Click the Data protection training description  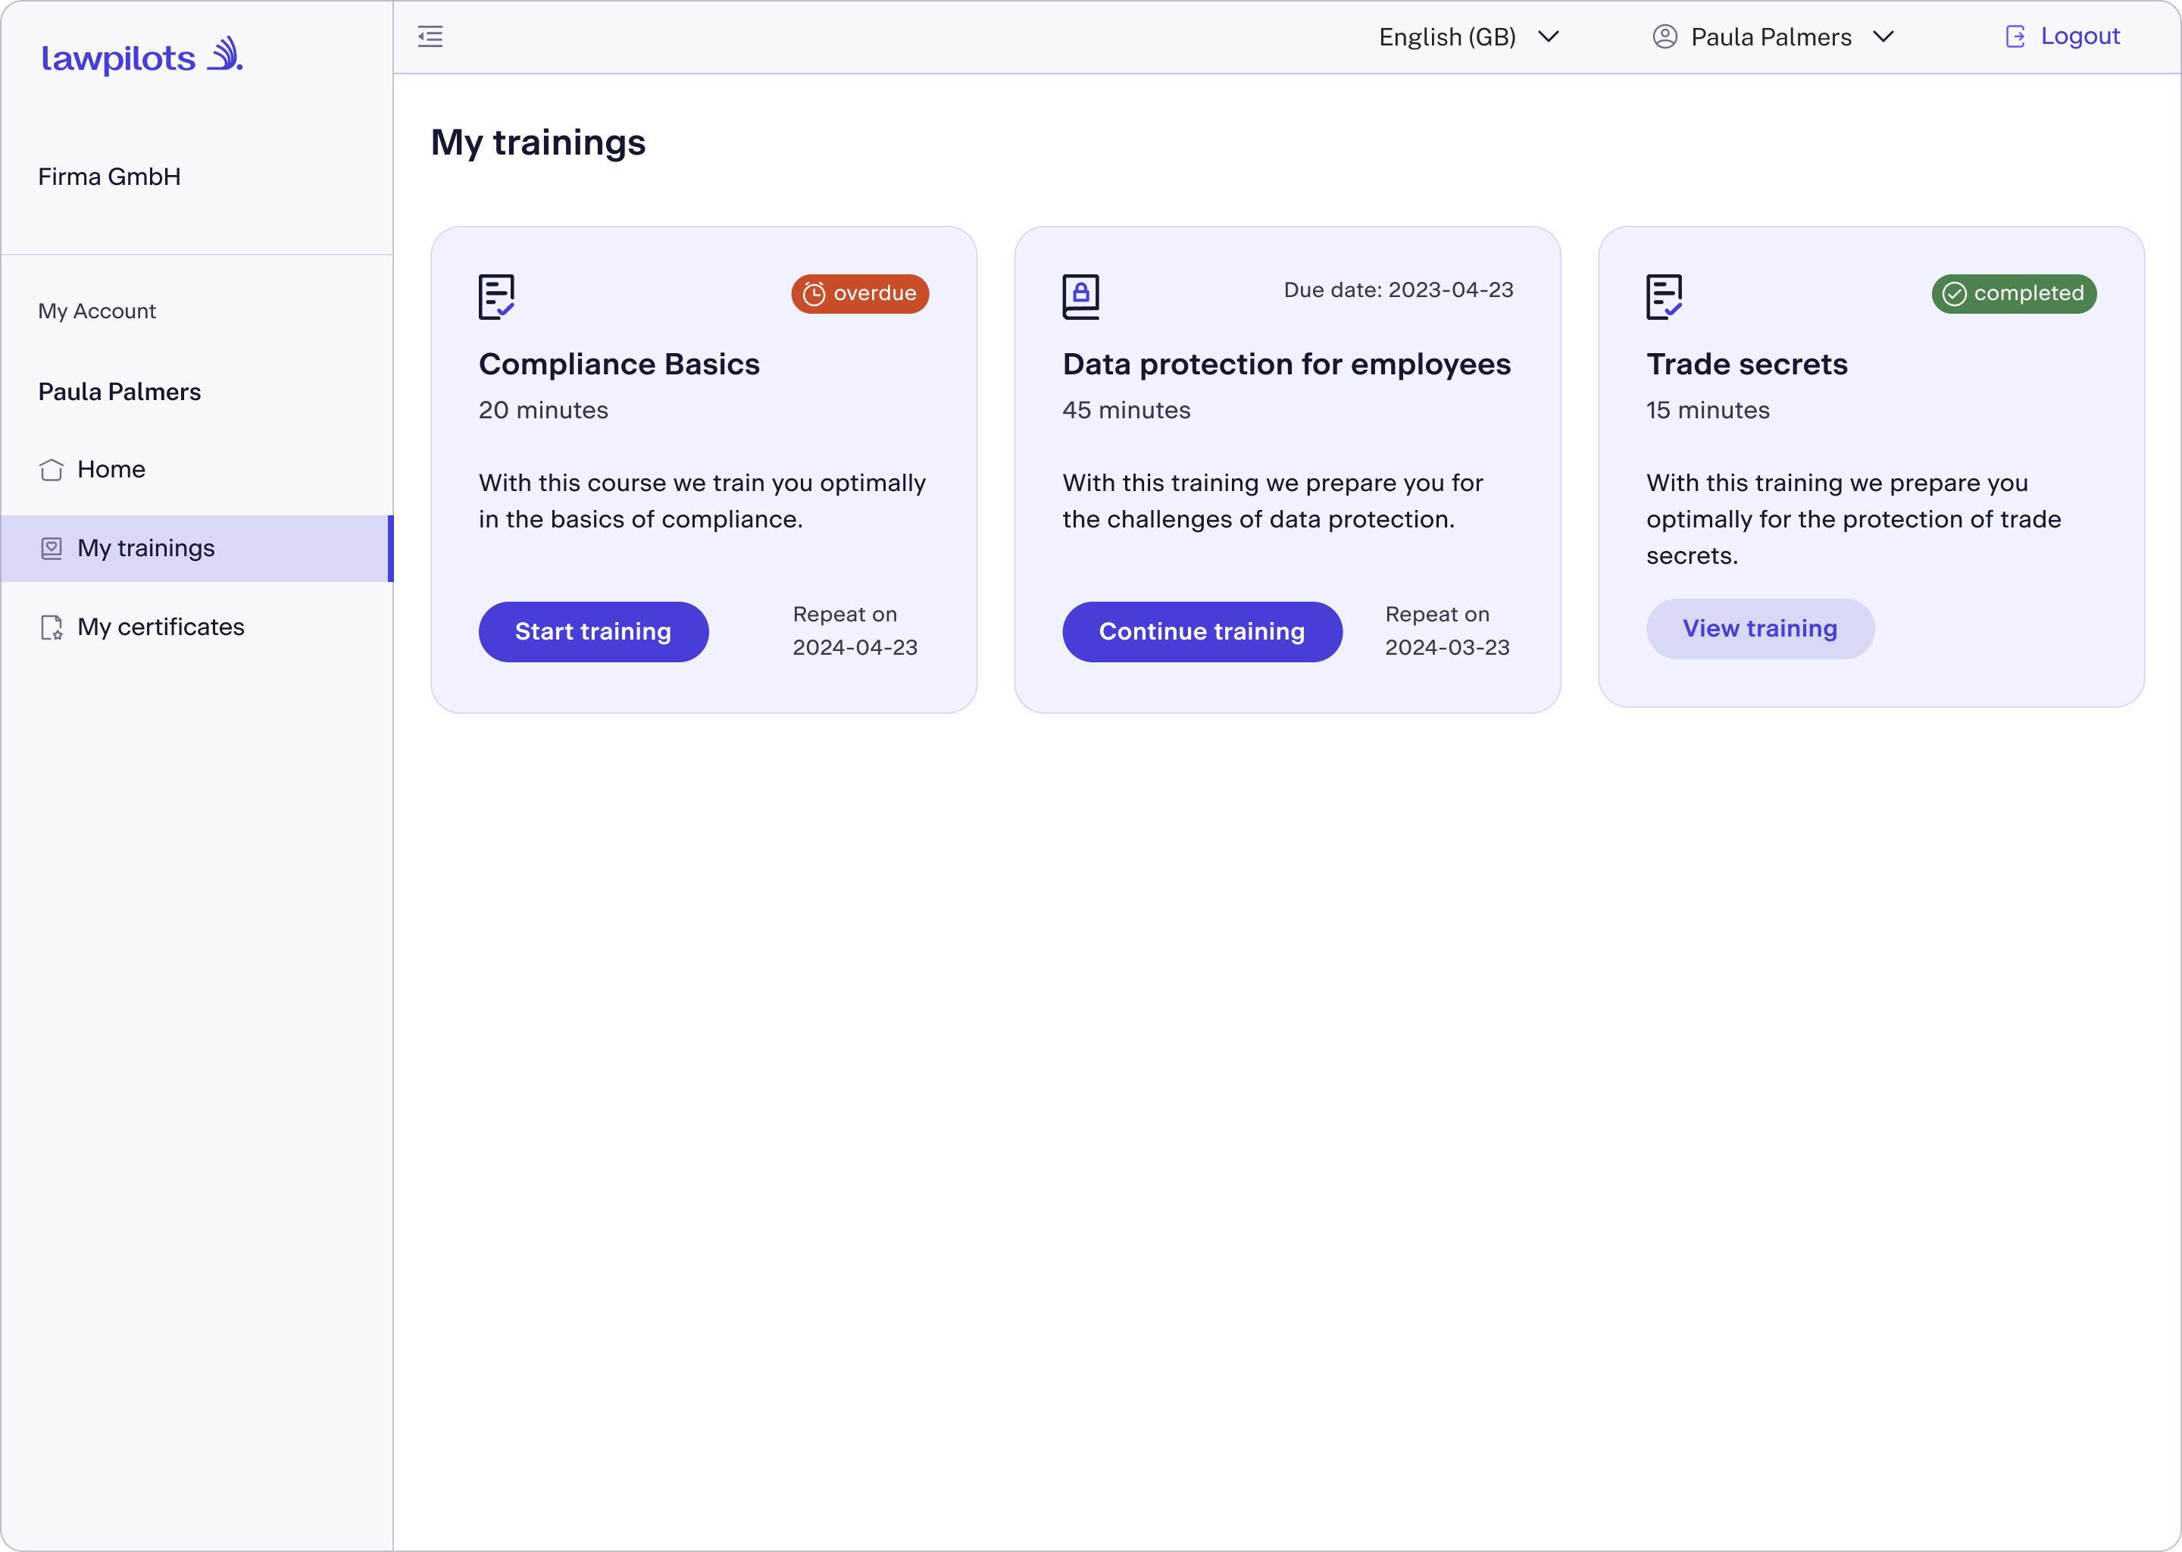coord(1273,501)
